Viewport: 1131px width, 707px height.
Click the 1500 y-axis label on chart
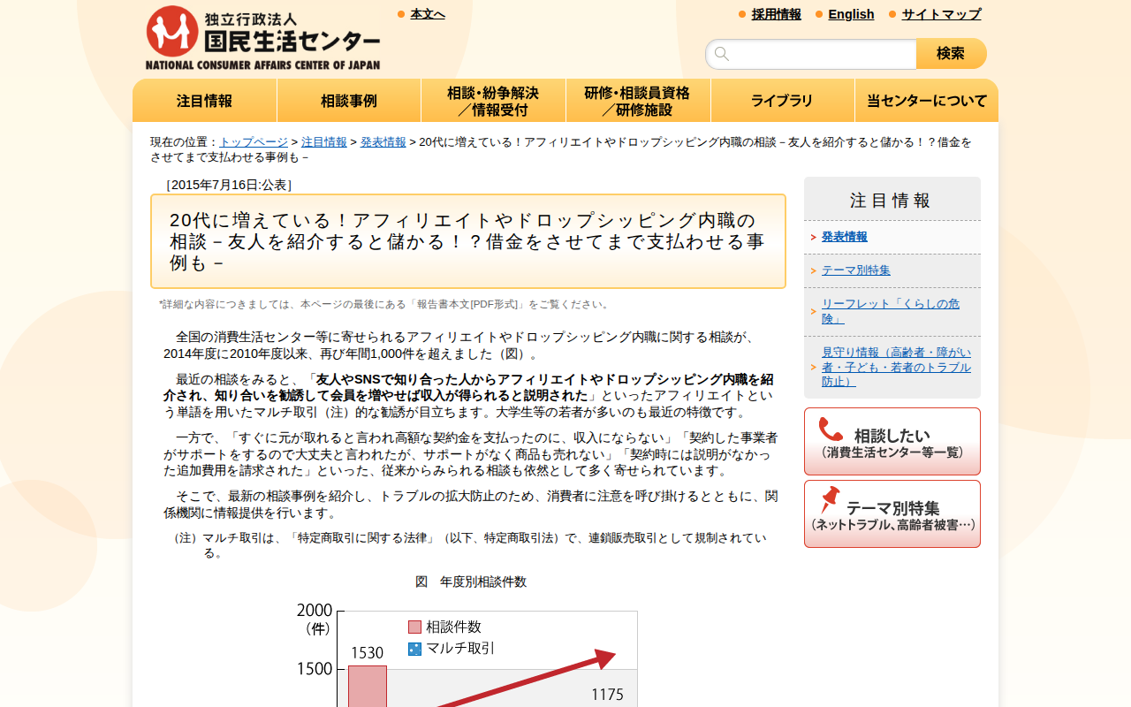pyautogui.click(x=315, y=669)
